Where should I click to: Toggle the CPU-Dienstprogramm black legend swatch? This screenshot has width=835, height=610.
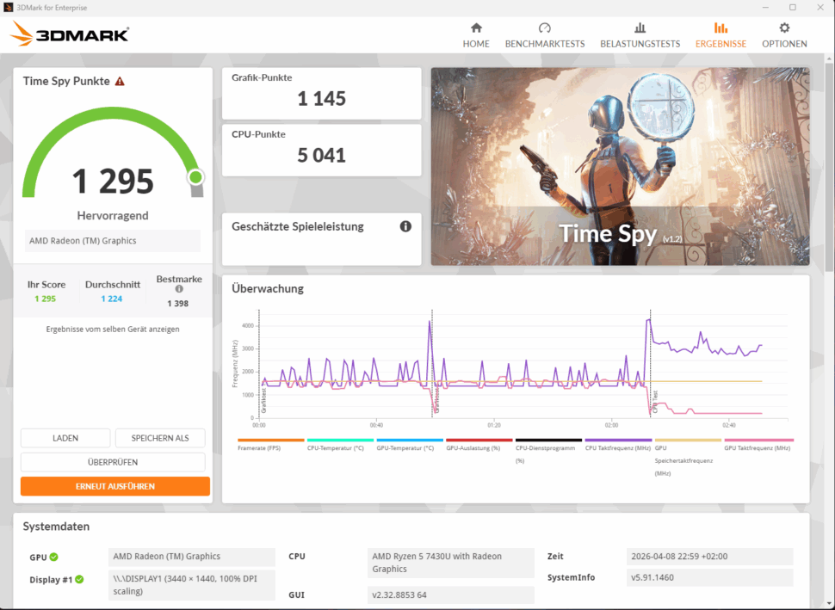548,441
